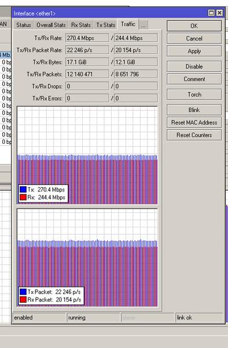Open the Tx Stats tab
The width and height of the screenshot is (228, 348).
[106, 25]
